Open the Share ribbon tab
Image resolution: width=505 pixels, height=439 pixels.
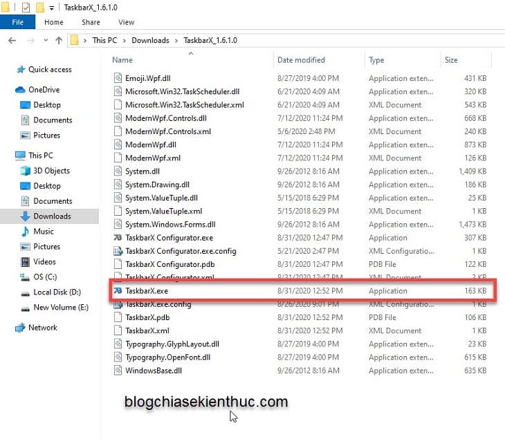point(91,22)
